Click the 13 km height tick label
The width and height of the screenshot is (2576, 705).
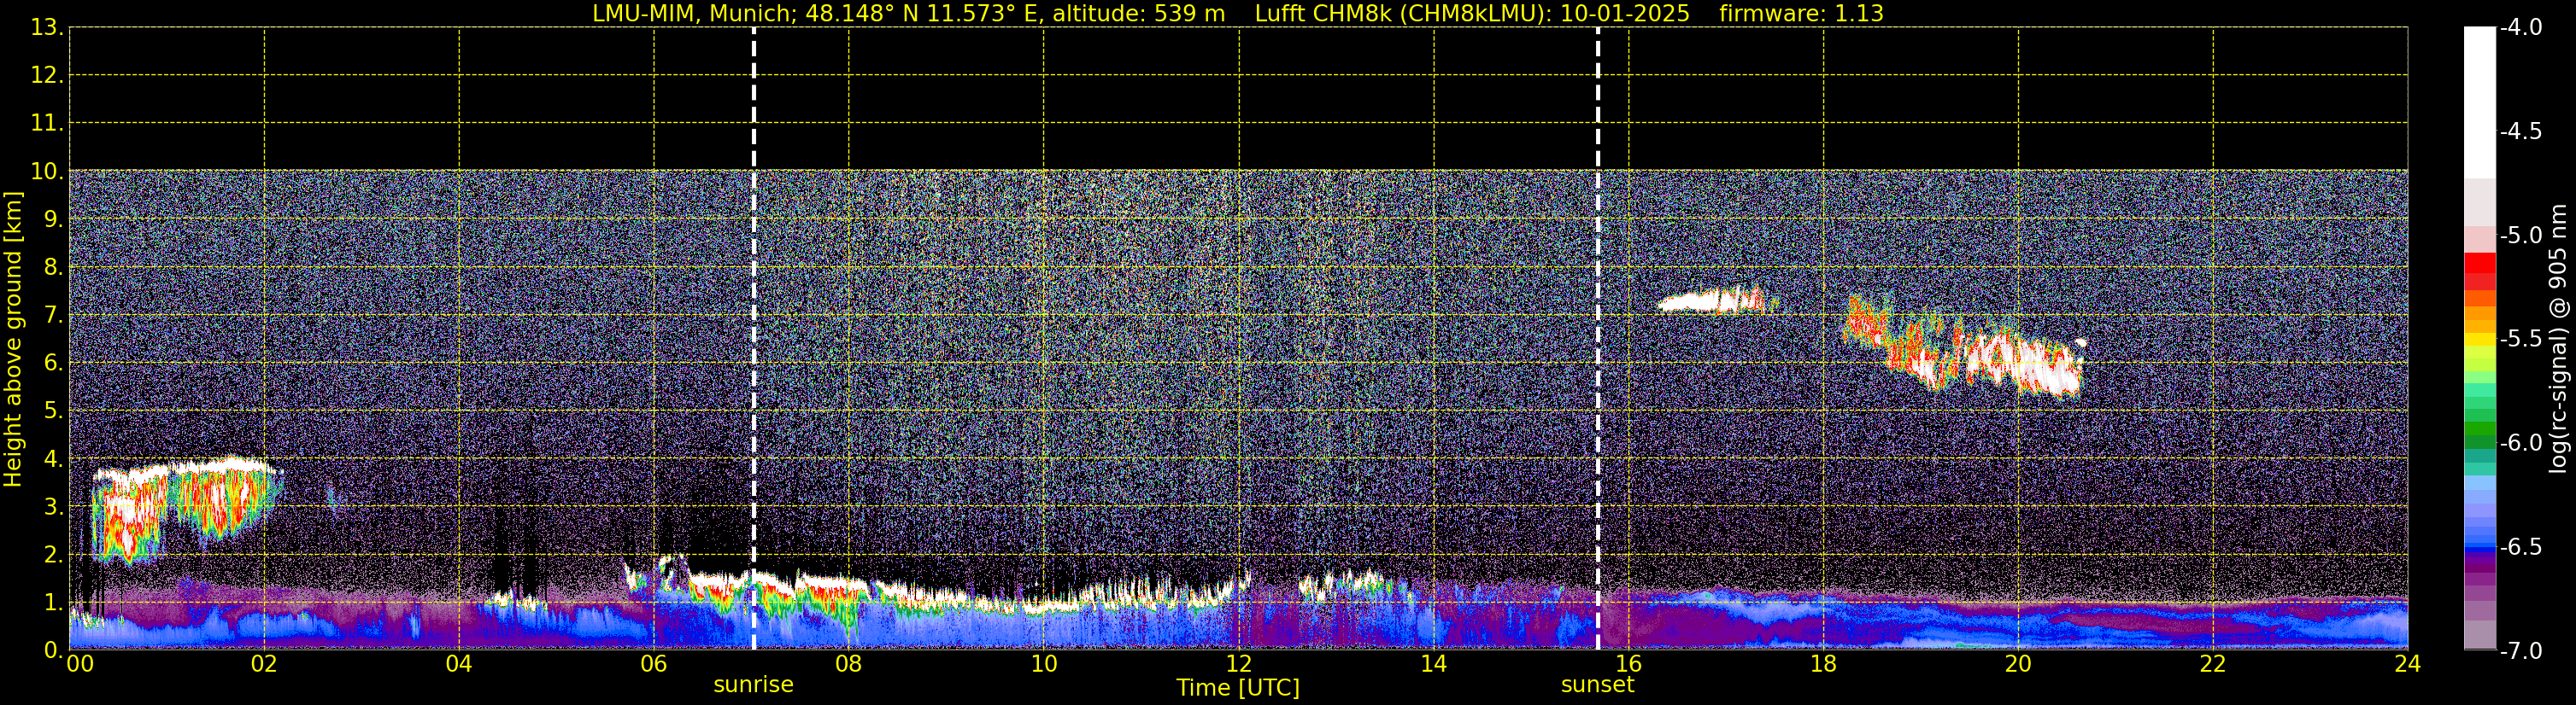47,28
